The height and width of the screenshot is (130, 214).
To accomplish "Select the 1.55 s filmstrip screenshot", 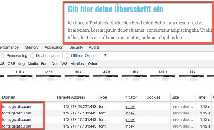I will click(x=134, y=78).
